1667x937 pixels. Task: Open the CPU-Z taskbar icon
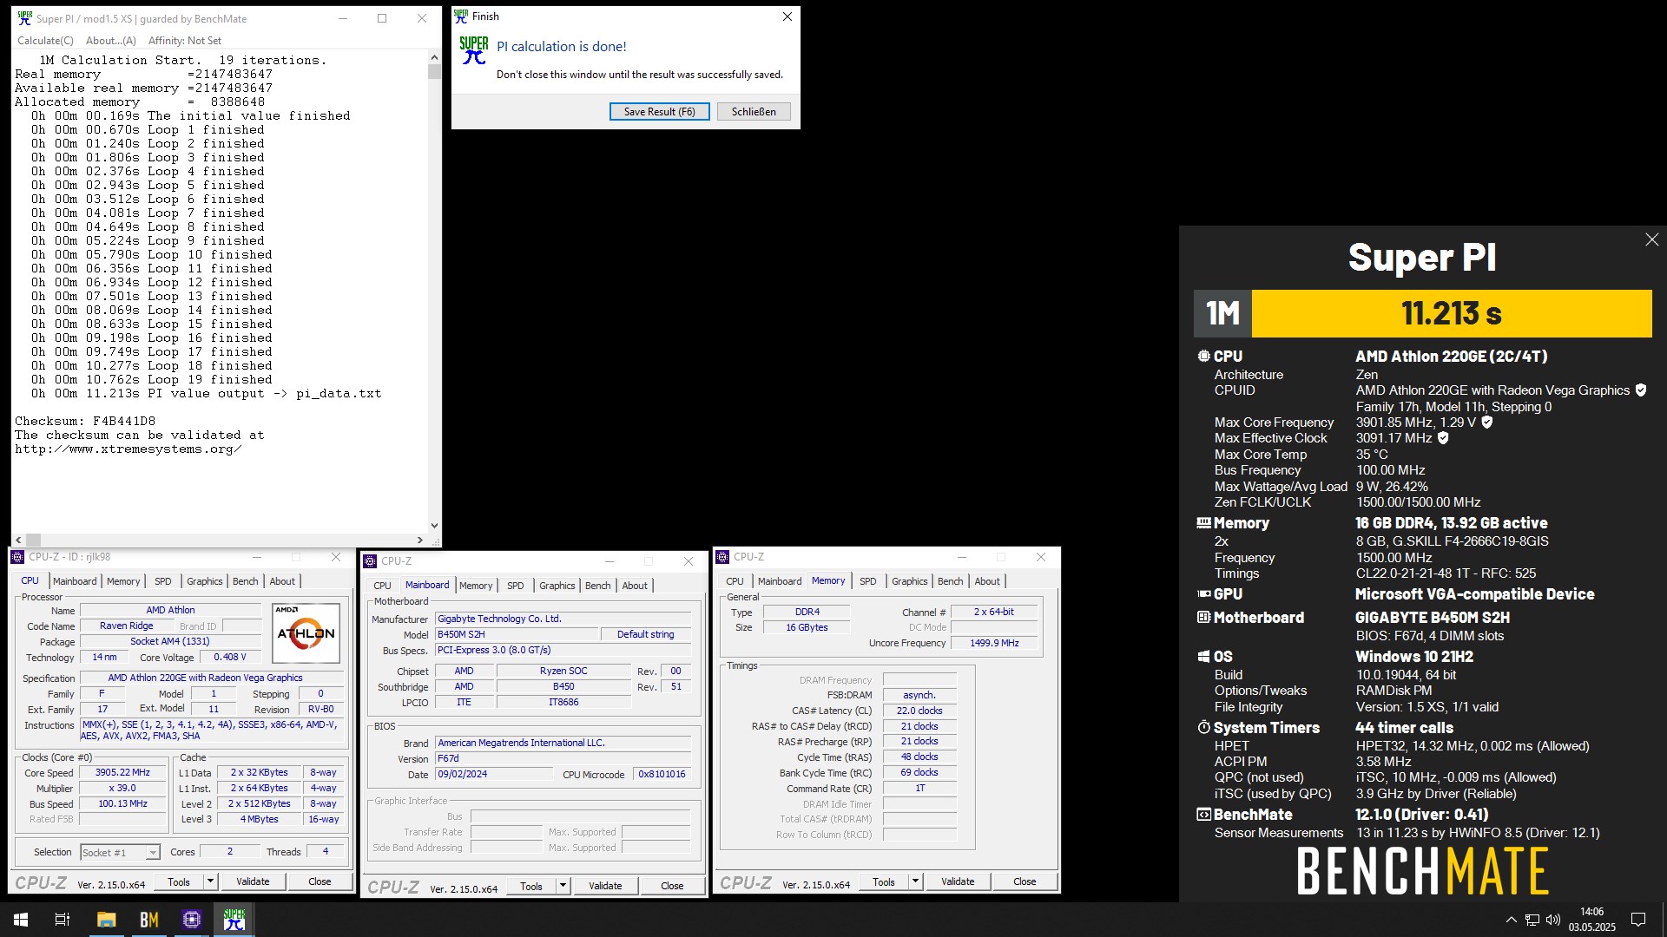pos(192,920)
